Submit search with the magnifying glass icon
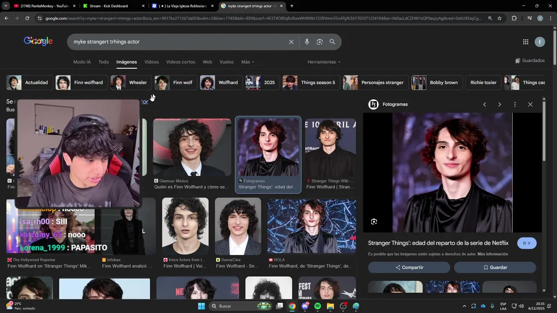The width and height of the screenshot is (557, 313). point(332,42)
